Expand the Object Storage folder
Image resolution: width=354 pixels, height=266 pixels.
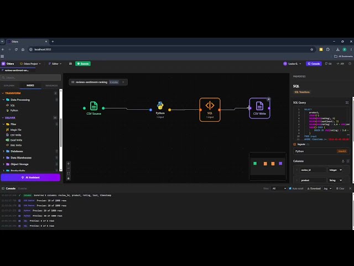[x=4, y=164]
